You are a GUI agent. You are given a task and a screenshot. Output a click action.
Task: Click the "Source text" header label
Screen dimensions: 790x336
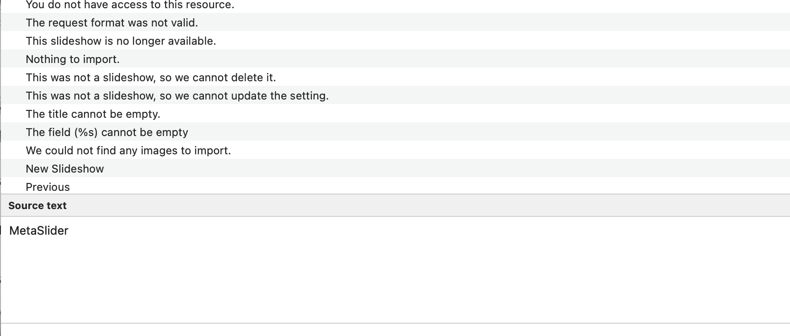point(37,206)
